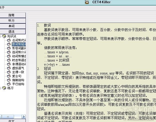
Task: Click the line '…times + as…as…'
Action: coord(58,56)
